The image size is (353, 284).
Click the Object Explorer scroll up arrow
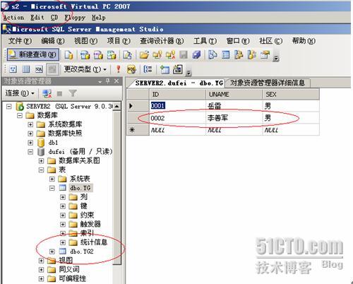click(x=117, y=107)
